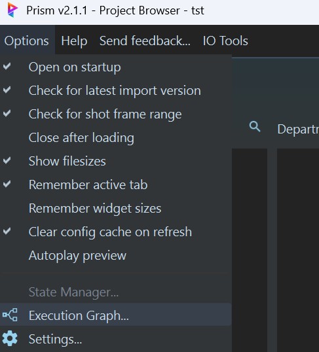Open the Help menu
Image resolution: width=319 pixels, height=352 pixels.
point(74,41)
